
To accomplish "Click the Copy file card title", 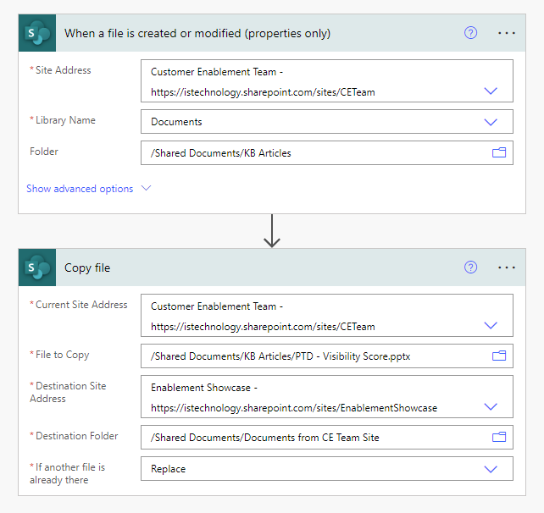I will (87, 268).
